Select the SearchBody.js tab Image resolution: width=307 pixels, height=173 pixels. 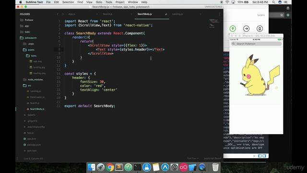click(145, 14)
